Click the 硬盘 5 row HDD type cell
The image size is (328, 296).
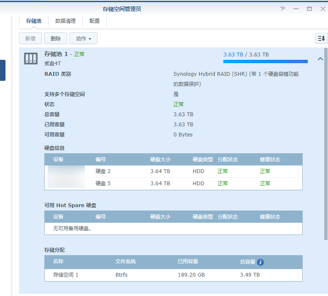pos(198,184)
